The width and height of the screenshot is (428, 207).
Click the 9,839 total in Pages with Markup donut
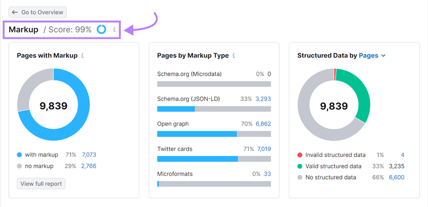click(x=54, y=106)
